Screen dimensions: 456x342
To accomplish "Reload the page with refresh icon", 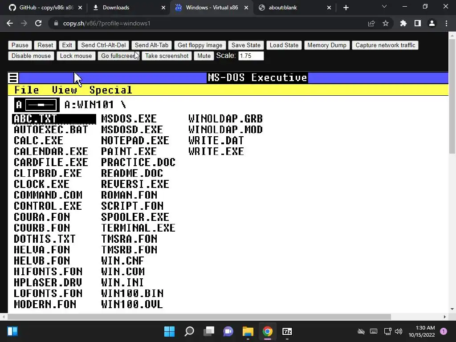I will (38, 23).
